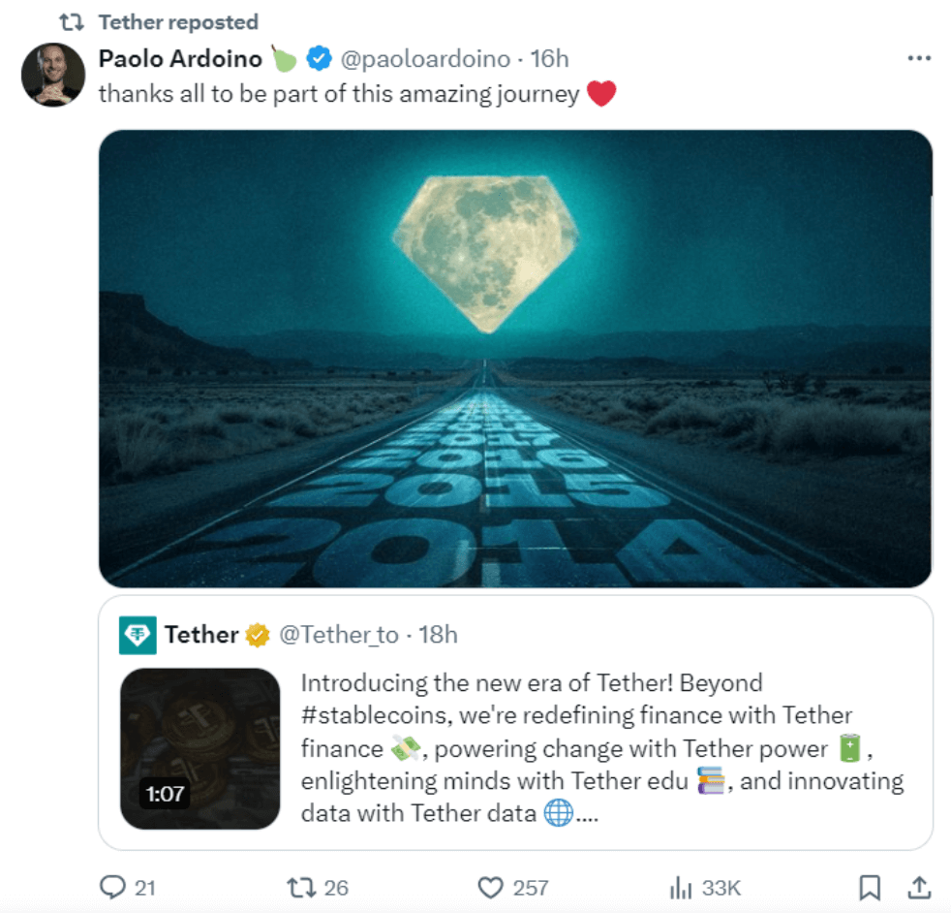
Task: Click the reply comment icon
Action: tap(113, 887)
